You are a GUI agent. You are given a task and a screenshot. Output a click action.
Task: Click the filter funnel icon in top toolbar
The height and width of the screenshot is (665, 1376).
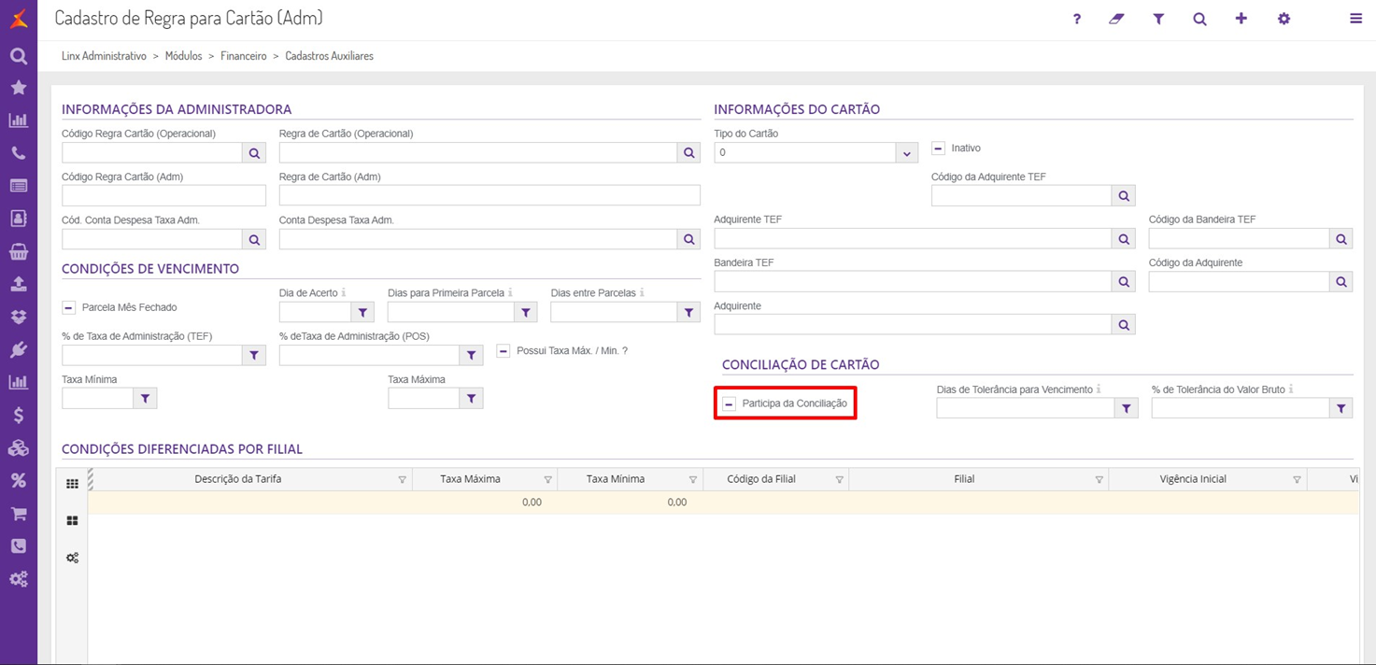tap(1158, 19)
